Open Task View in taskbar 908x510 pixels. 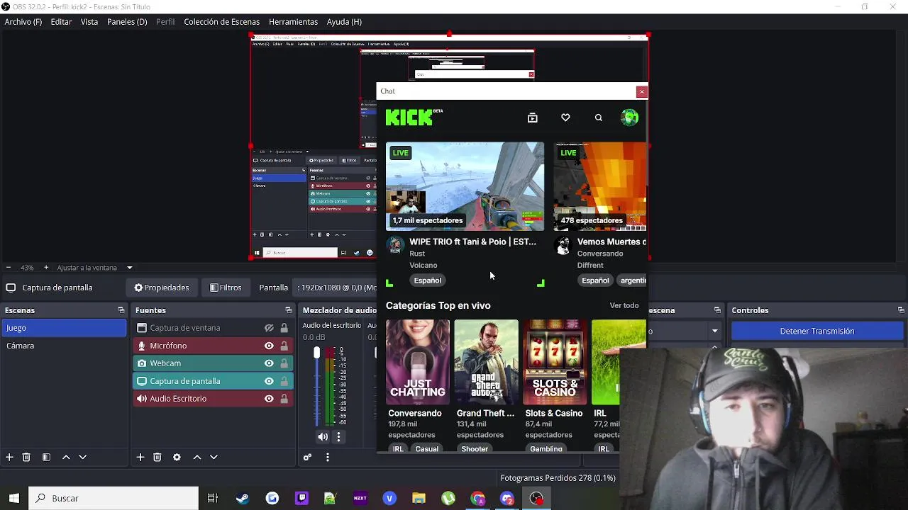pyautogui.click(x=212, y=498)
